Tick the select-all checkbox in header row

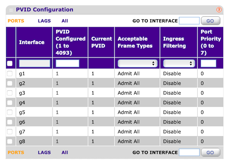[10, 63]
